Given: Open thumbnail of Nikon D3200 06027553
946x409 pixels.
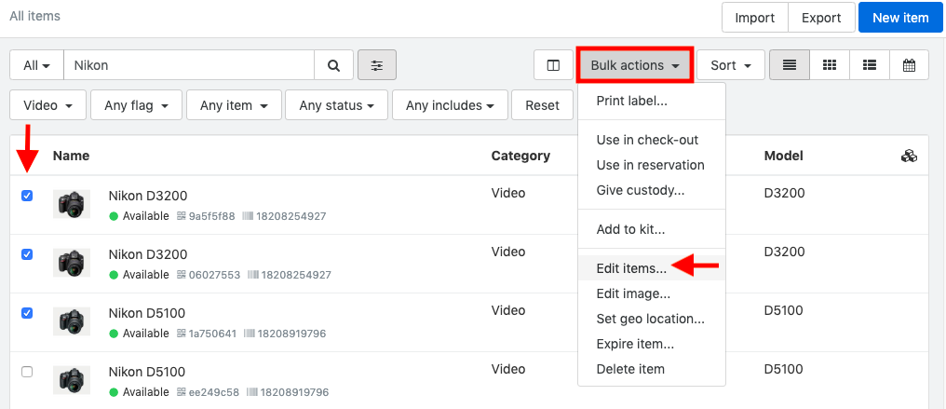Looking at the screenshot, I should point(72,263).
